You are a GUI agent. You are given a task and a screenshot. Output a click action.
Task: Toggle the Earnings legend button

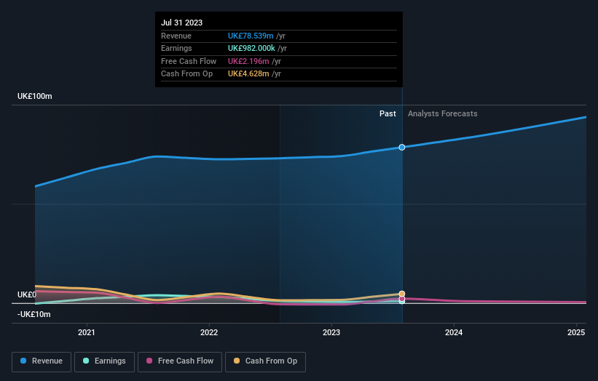(x=104, y=361)
